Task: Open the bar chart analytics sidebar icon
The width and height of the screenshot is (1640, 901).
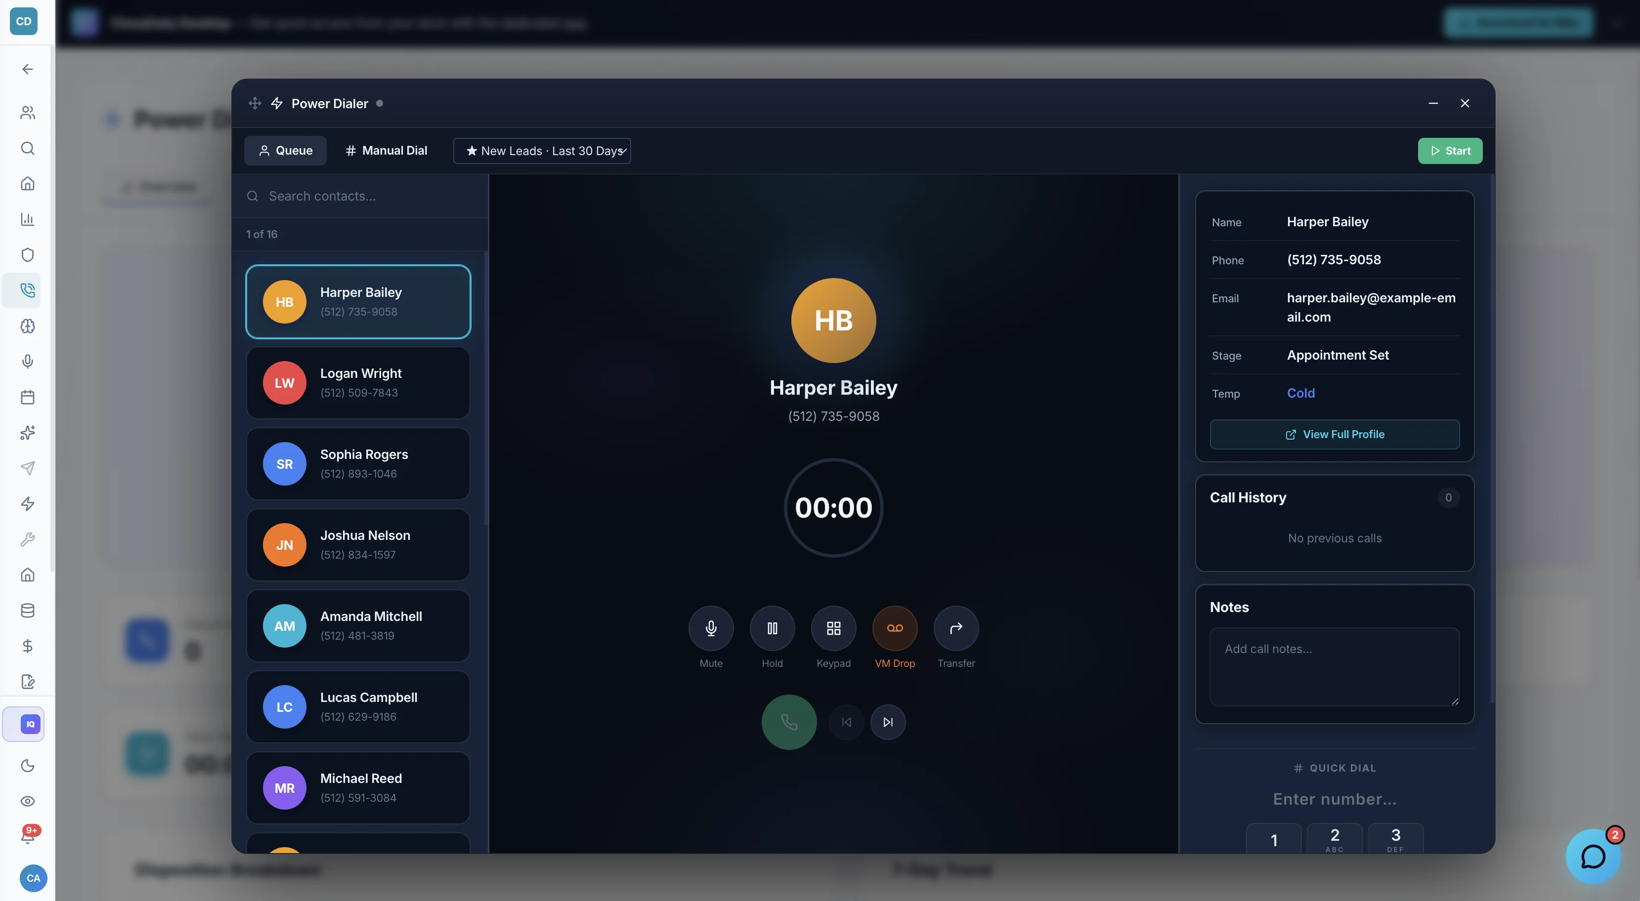Action: tap(27, 219)
